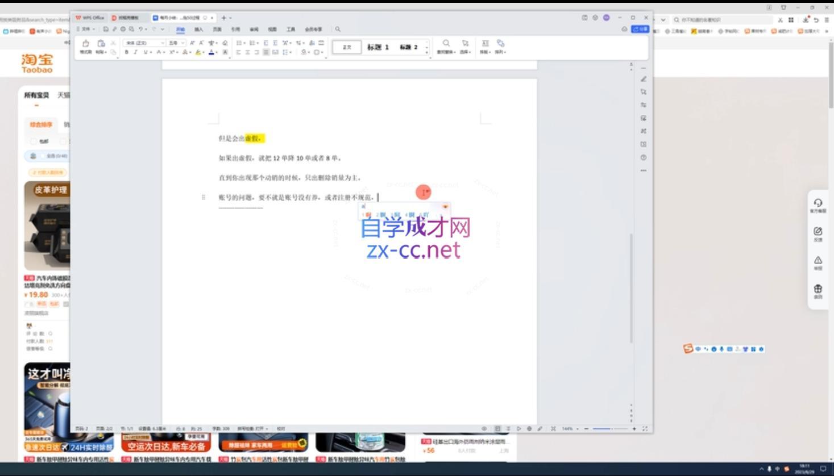Image resolution: width=834 pixels, height=476 pixels.
Task: Open the font family dropdown
Action: pos(162,43)
